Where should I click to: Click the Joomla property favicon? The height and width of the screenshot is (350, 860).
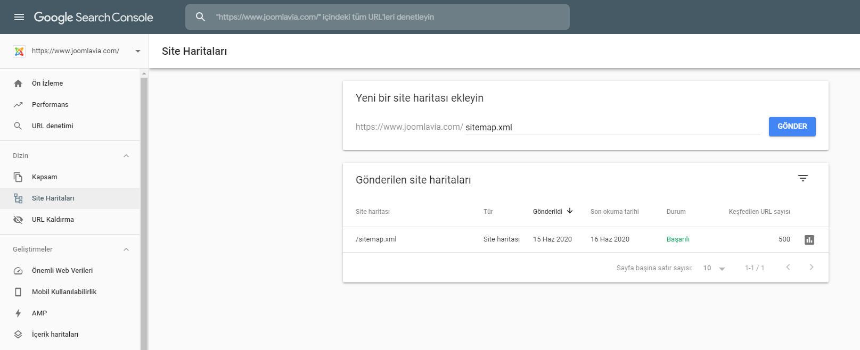[19, 51]
